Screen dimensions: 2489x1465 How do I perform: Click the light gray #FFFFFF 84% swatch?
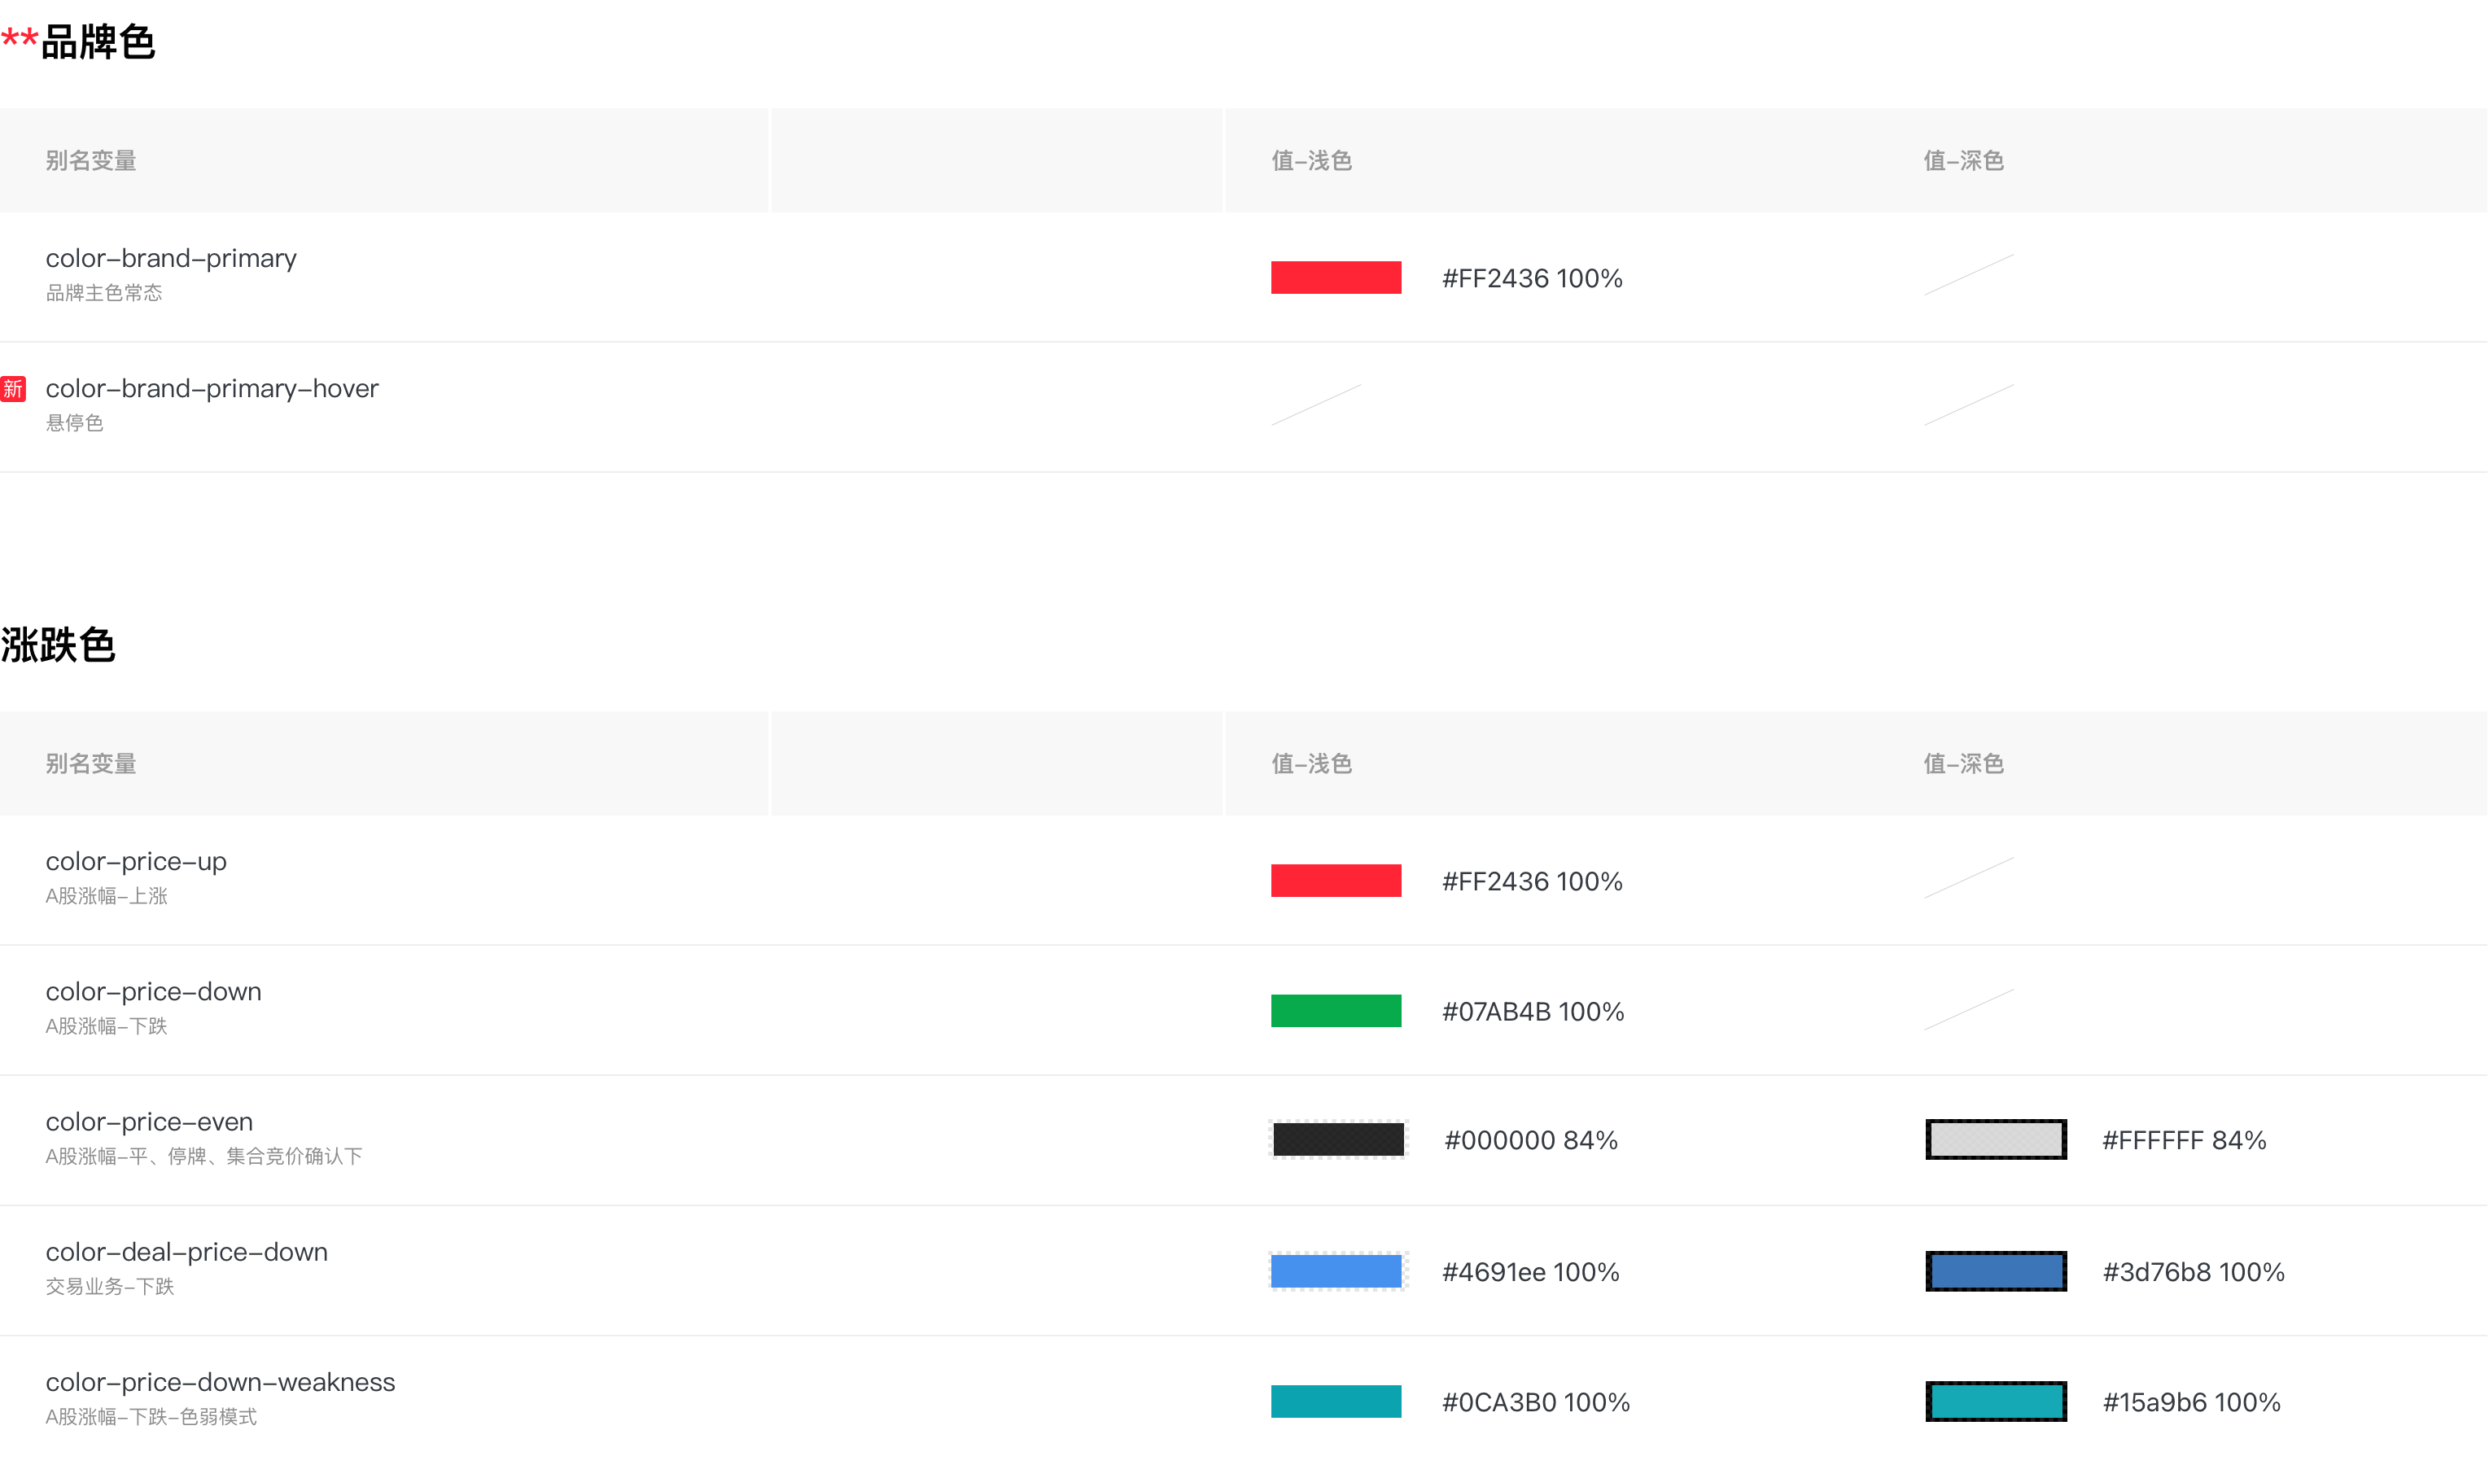tap(1995, 1139)
